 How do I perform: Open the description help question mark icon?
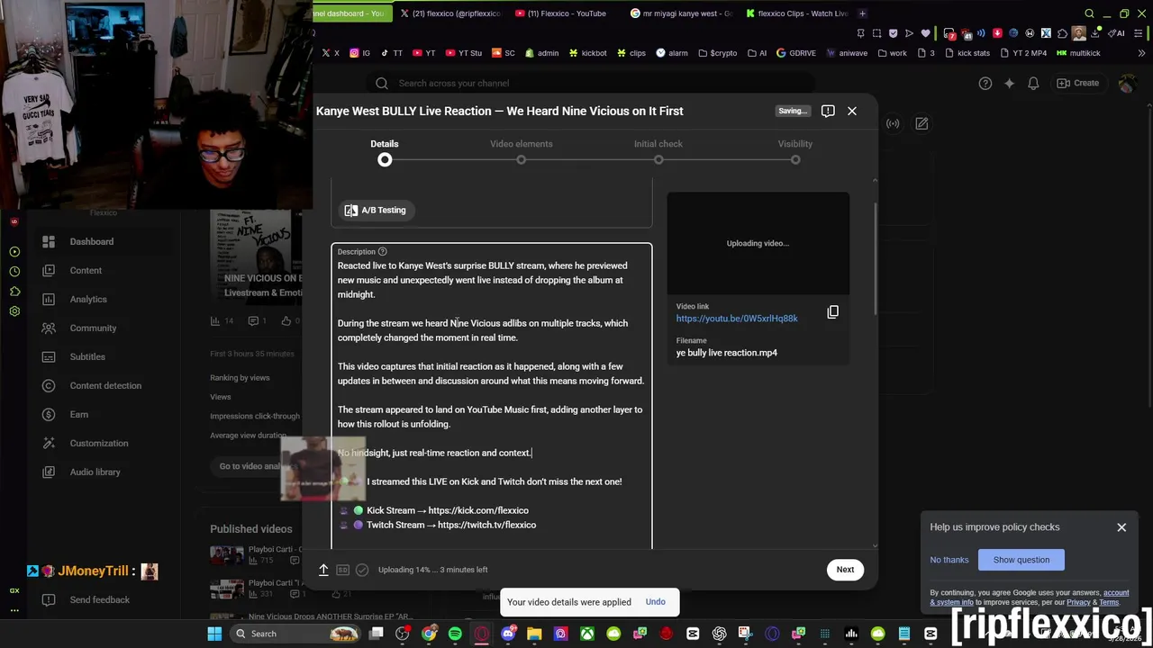click(x=382, y=252)
